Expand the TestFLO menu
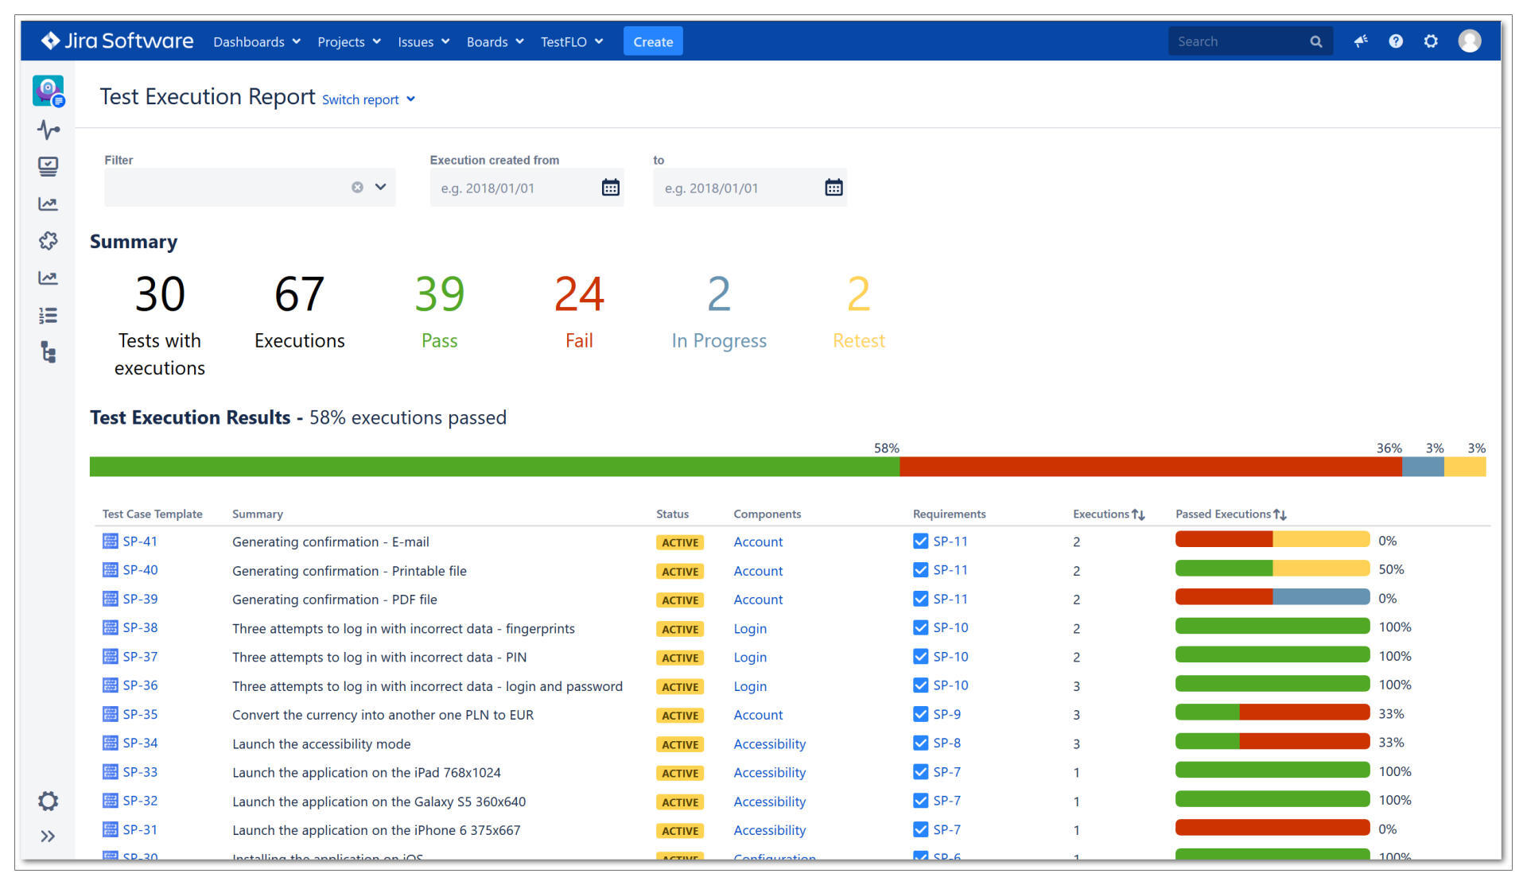 click(572, 41)
